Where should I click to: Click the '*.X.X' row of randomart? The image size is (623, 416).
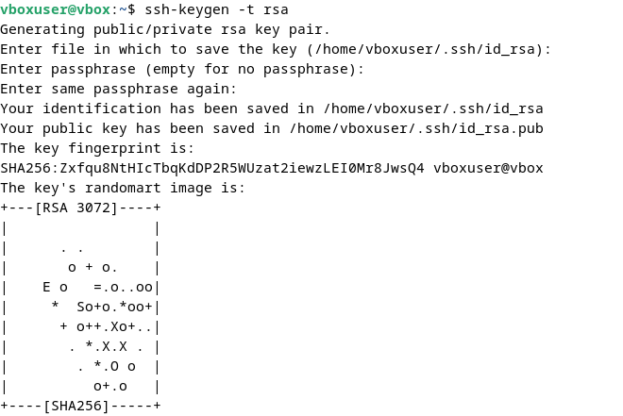106,346
